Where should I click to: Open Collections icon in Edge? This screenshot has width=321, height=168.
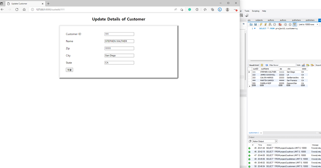click(x=212, y=10)
